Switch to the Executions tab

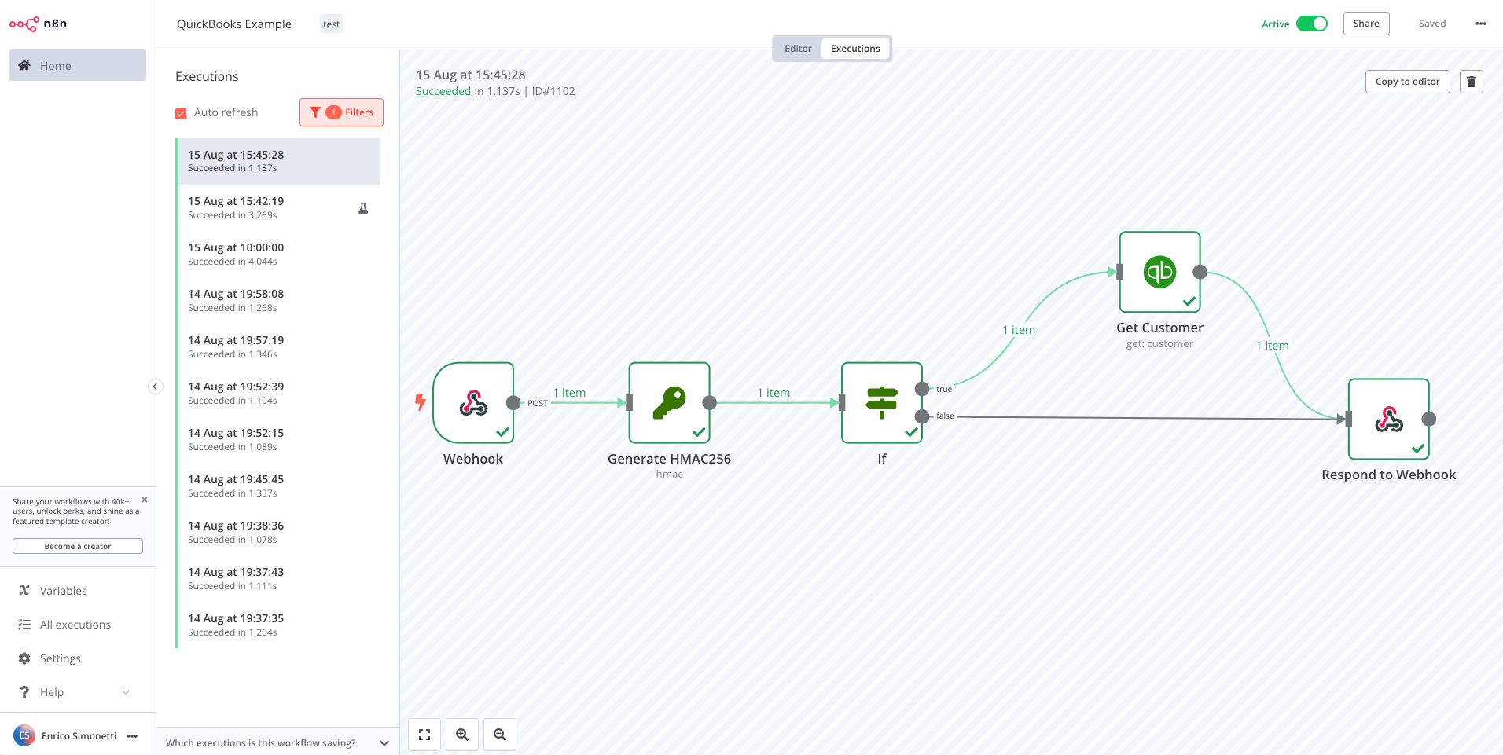pyautogui.click(x=855, y=49)
